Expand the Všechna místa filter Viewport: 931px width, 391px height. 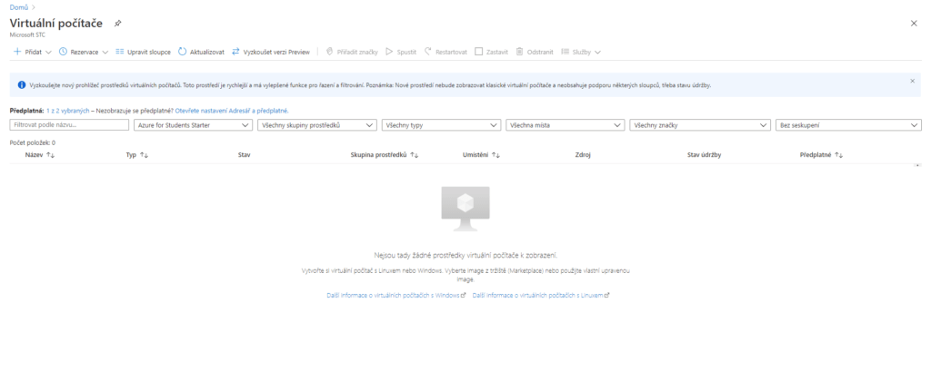[566, 125]
